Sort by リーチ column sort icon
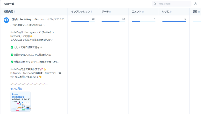This screenshot has height=114, width=201. (110, 12)
